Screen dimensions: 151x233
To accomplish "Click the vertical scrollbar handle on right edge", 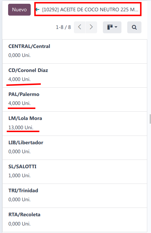I will coord(150,119).
